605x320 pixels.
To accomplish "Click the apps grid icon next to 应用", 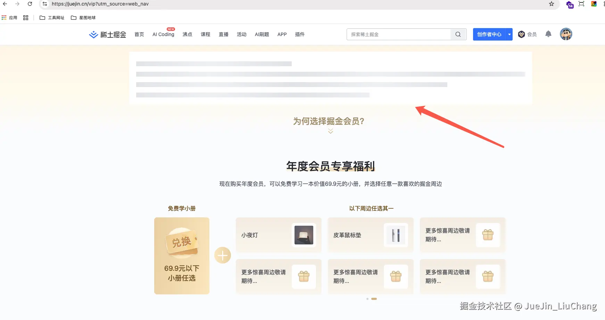I will point(4,17).
